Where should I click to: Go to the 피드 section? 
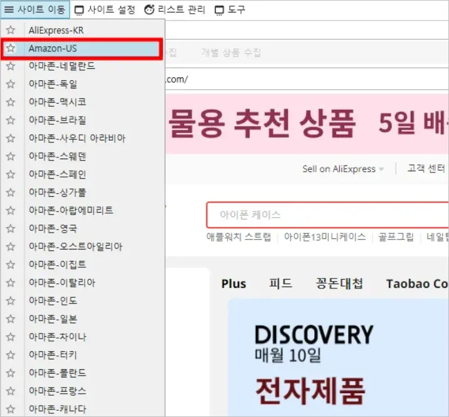(x=280, y=283)
